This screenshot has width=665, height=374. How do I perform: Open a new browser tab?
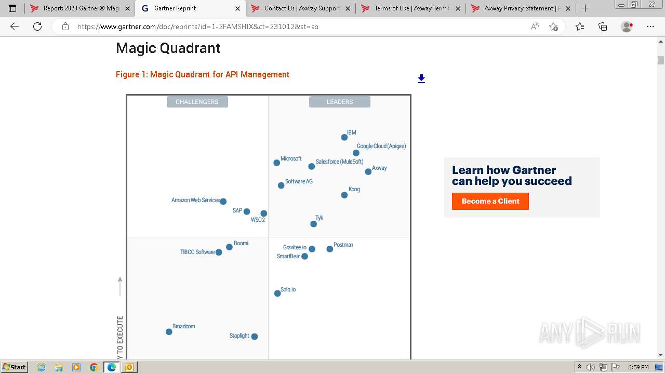[586, 8]
